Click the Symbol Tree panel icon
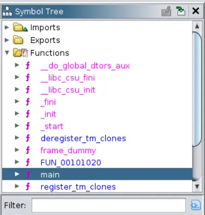This screenshot has width=205, height=215. (x=7, y=11)
